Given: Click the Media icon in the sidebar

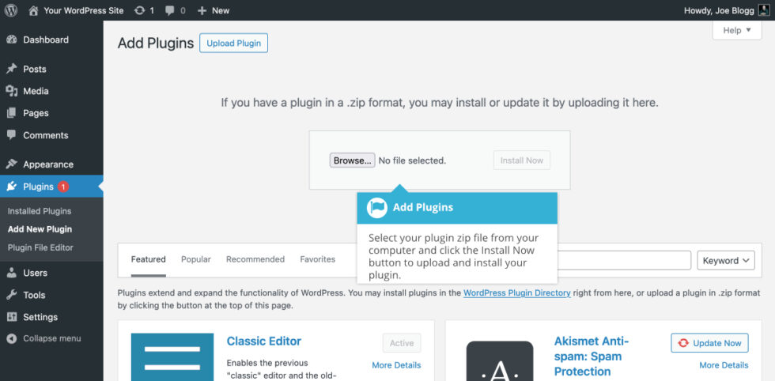Looking at the screenshot, I should (x=12, y=91).
